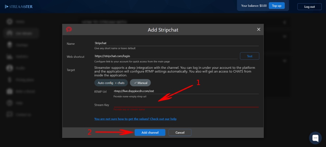Test the web shortcut link
This screenshot has width=326, height=147.
pyautogui.click(x=249, y=56)
